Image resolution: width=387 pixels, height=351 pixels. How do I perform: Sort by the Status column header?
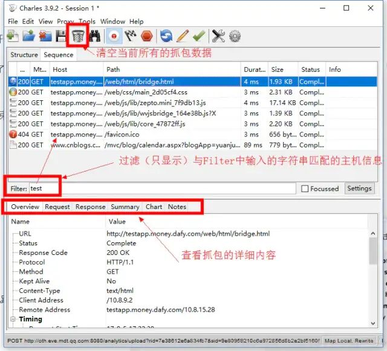coord(312,69)
